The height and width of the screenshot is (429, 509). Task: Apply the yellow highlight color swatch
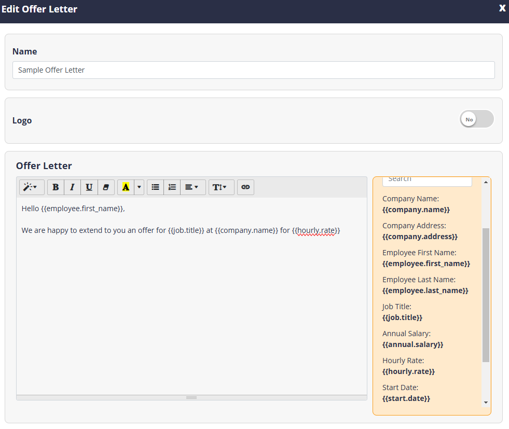click(x=126, y=187)
